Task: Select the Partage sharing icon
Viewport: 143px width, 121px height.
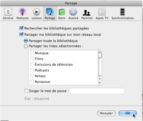Action: tap(50, 14)
